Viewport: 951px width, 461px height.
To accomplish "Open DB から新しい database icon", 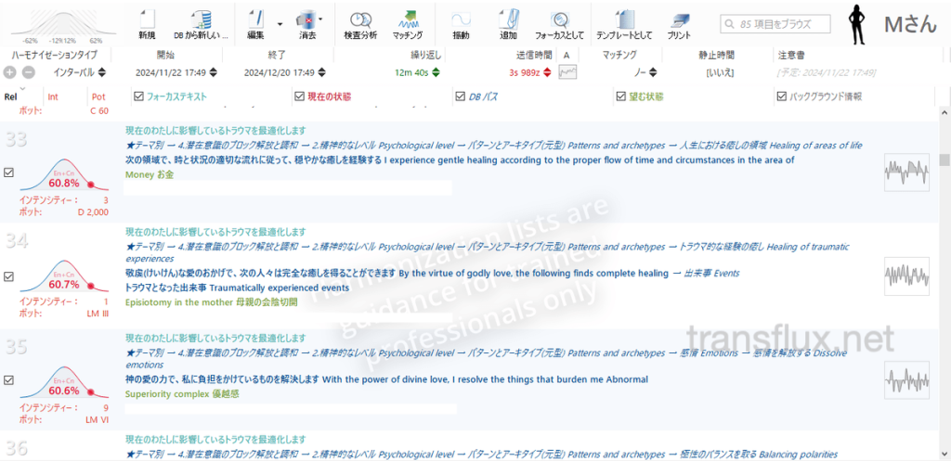I will (x=201, y=19).
